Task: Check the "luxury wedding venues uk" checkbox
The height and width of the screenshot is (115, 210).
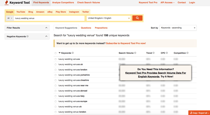Action: pos(56,65)
